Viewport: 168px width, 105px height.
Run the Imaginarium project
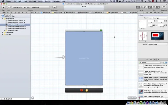tap(3, 7)
